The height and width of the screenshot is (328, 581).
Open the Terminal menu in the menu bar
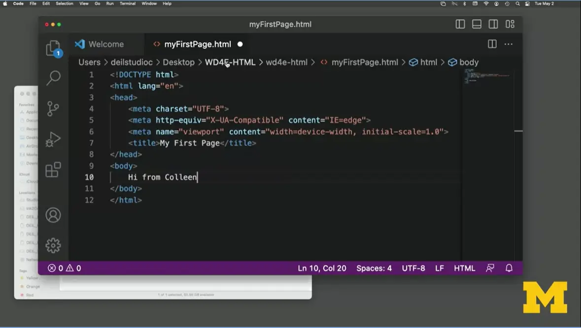(128, 3)
